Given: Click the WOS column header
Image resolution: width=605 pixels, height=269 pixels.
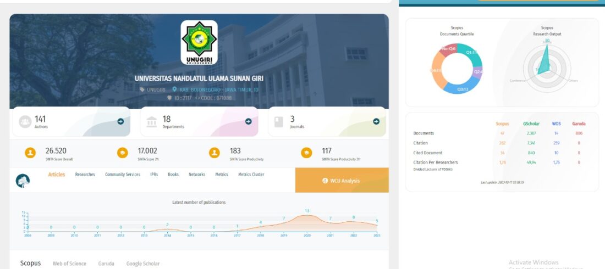Looking at the screenshot, I should pyautogui.click(x=557, y=124).
